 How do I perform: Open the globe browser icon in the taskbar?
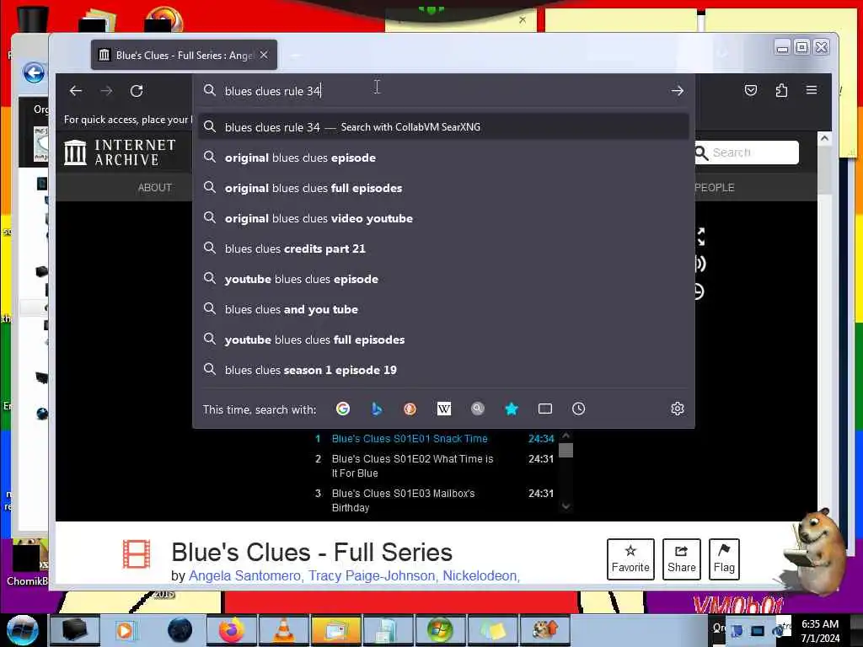[180, 630]
